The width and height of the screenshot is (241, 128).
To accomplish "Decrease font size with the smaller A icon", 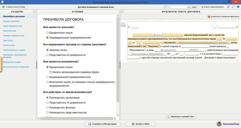I will pos(233,7).
